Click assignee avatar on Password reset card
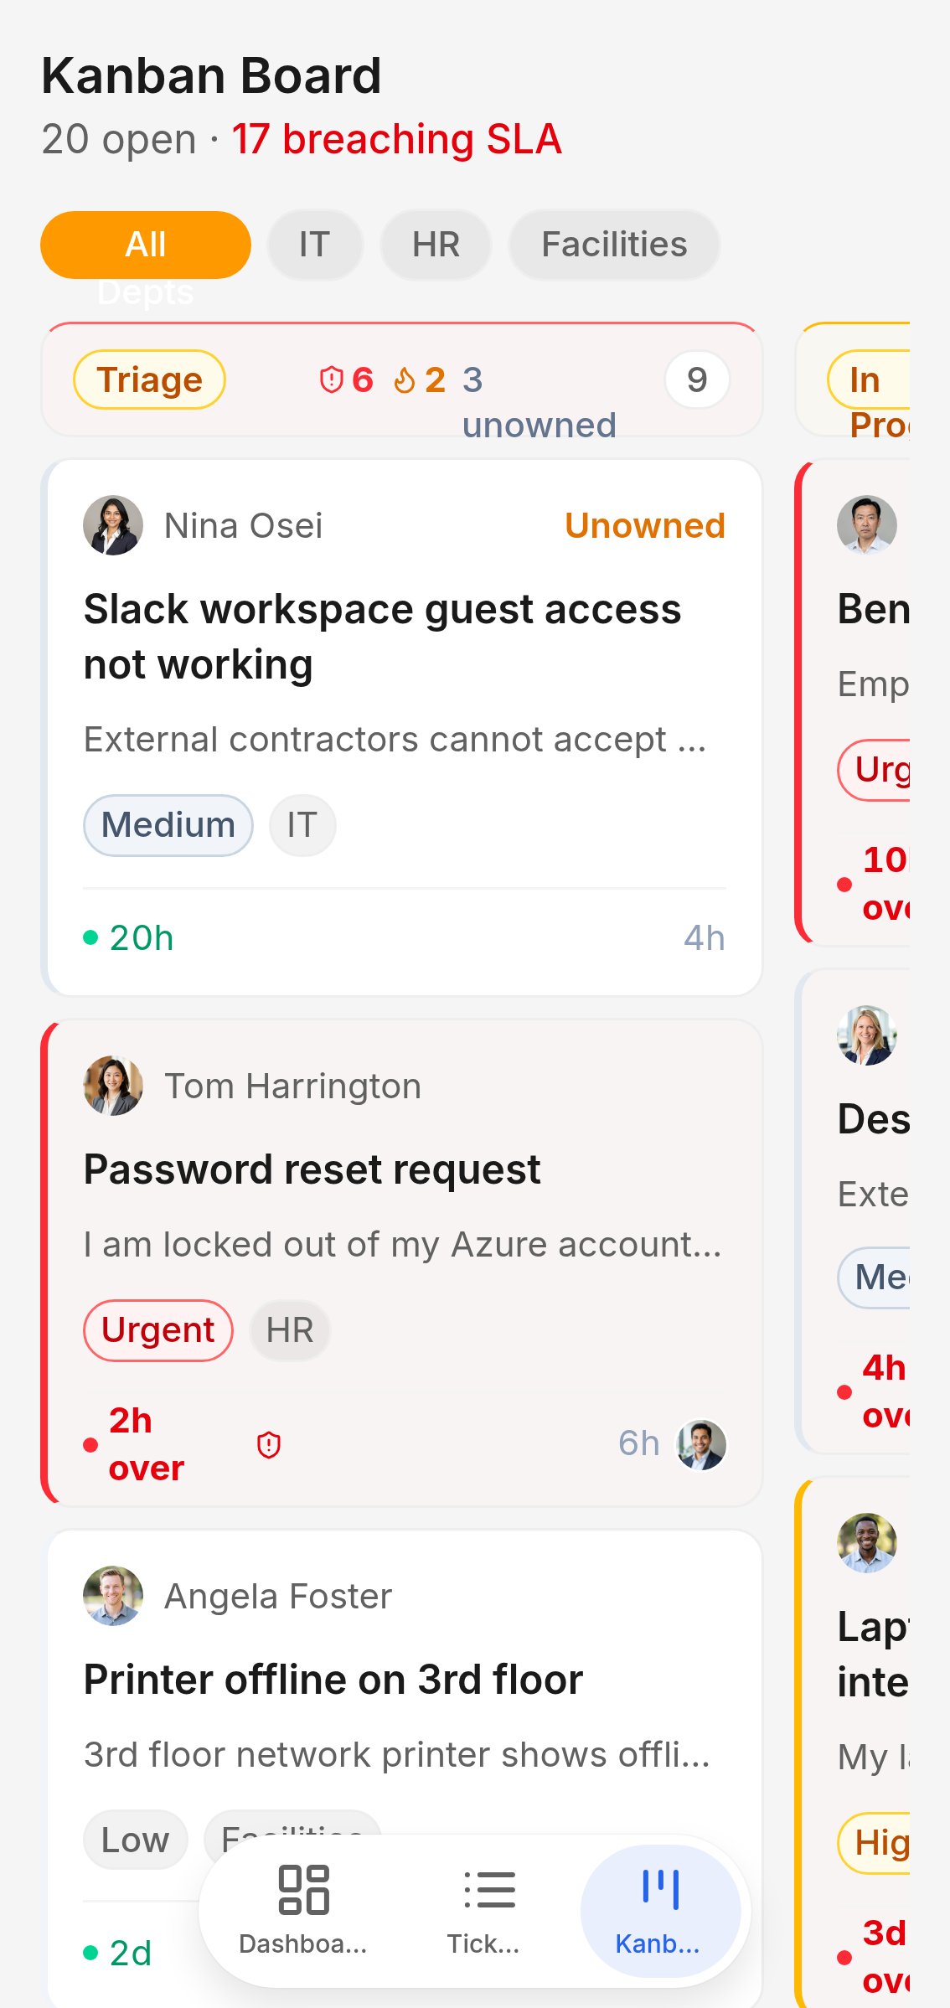Screen dimensions: 950x2008 tap(701, 1444)
